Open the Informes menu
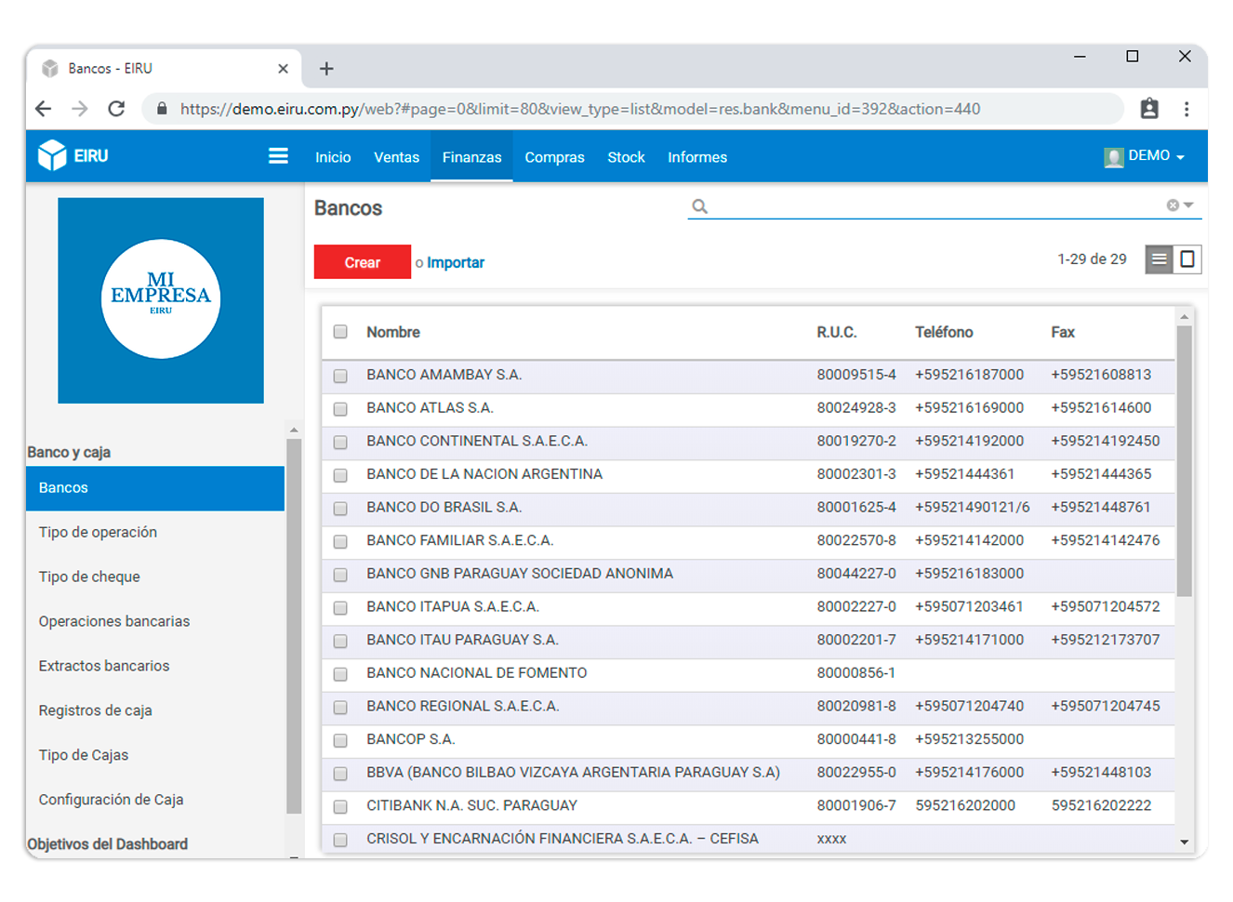 point(697,157)
